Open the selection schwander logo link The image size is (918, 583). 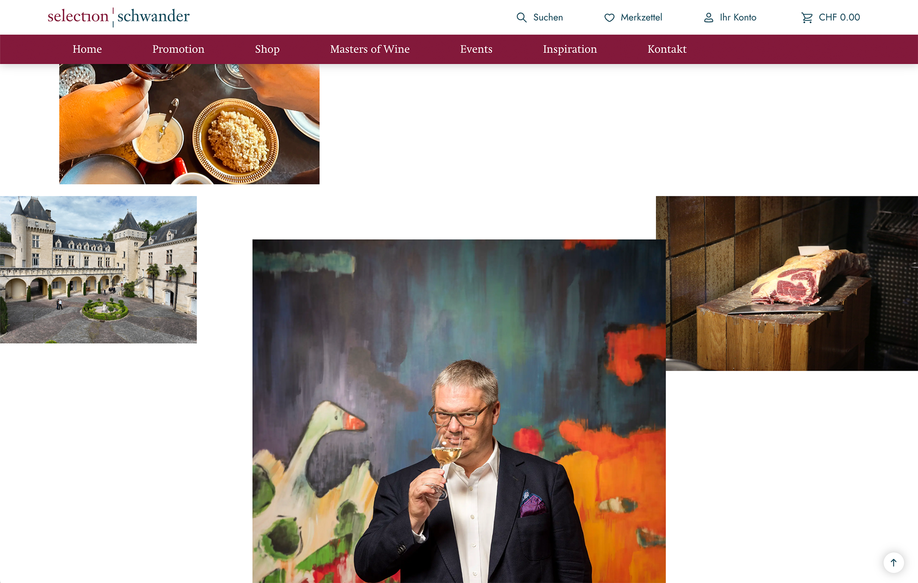point(119,16)
